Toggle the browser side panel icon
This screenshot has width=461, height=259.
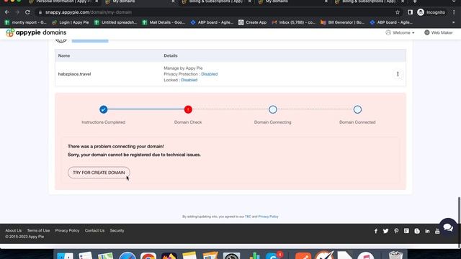[410, 12]
